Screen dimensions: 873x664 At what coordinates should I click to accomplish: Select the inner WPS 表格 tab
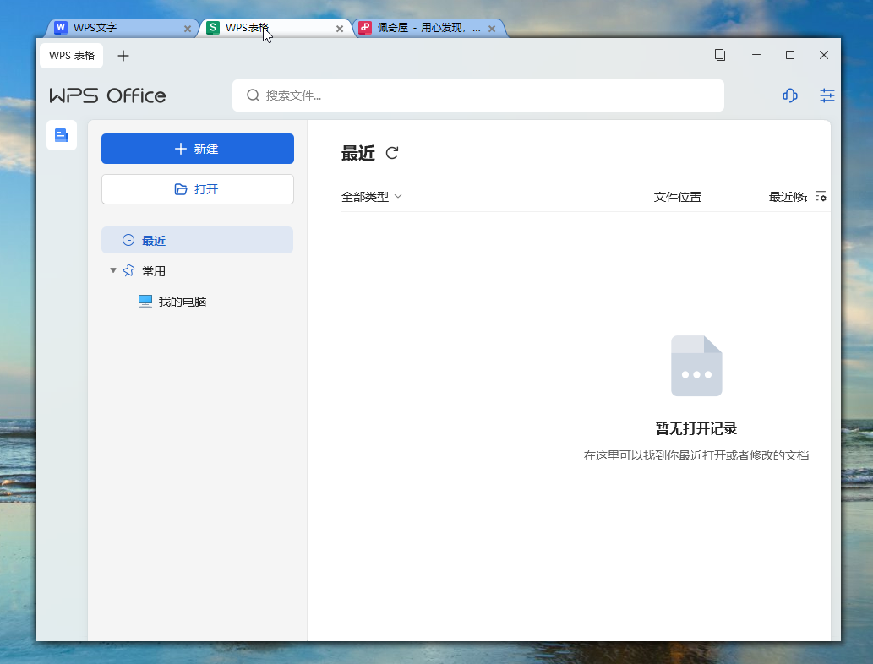[x=71, y=56]
